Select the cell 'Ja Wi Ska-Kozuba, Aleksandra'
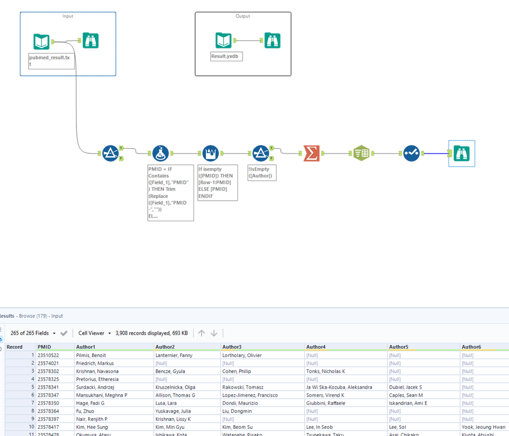The width and height of the screenshot is (509, 436). click(x=346, y=387)
